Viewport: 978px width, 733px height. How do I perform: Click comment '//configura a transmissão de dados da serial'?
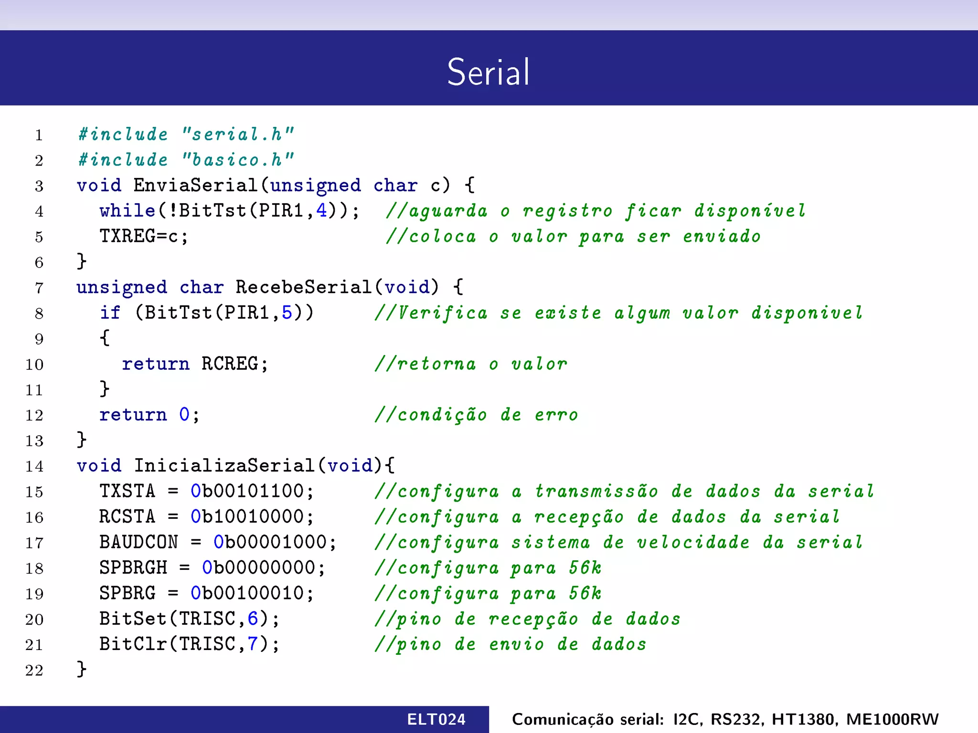coord(624,491)
